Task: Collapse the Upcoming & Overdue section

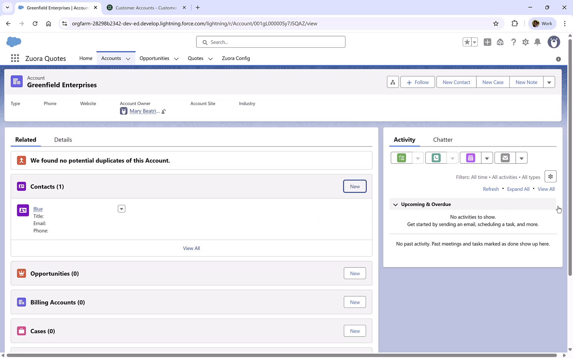Action: (x=395, y=205)
